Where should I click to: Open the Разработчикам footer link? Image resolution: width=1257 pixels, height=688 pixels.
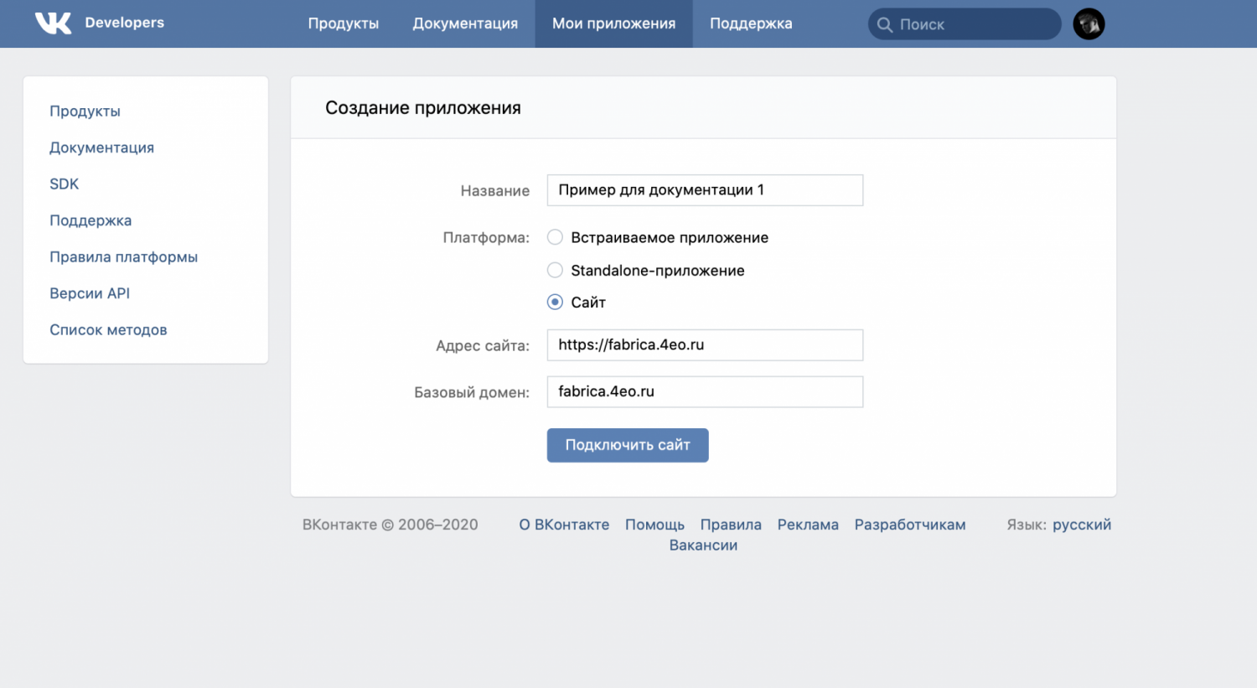coord(909,525)
